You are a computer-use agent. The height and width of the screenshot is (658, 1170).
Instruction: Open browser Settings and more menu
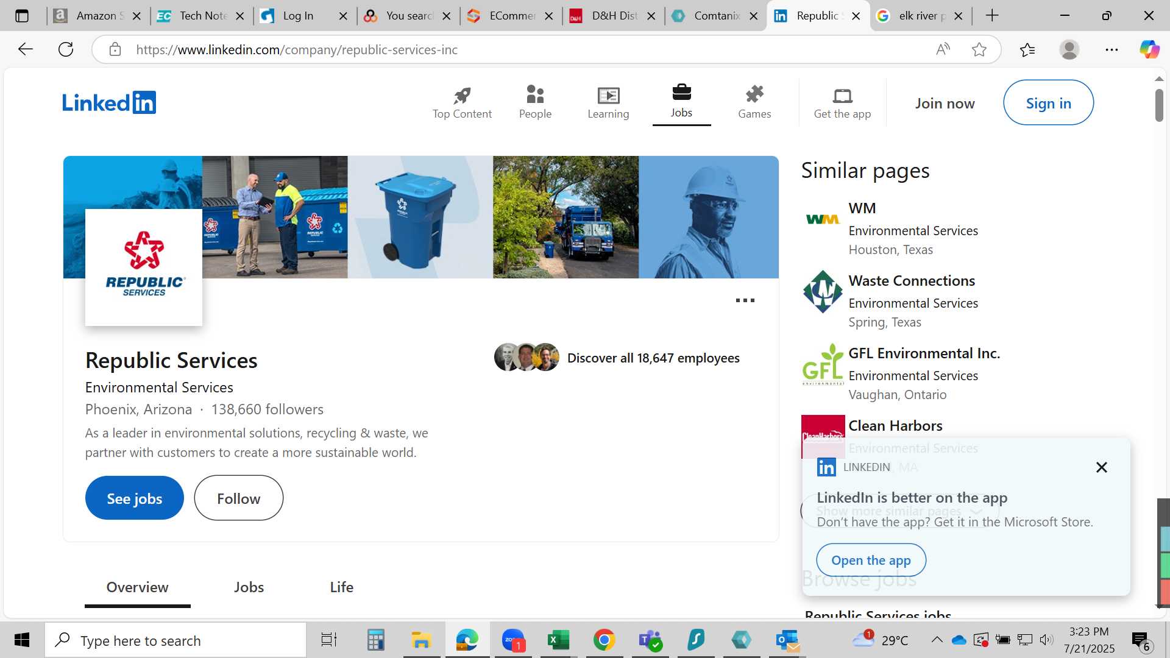click(x=1111, y=49)
